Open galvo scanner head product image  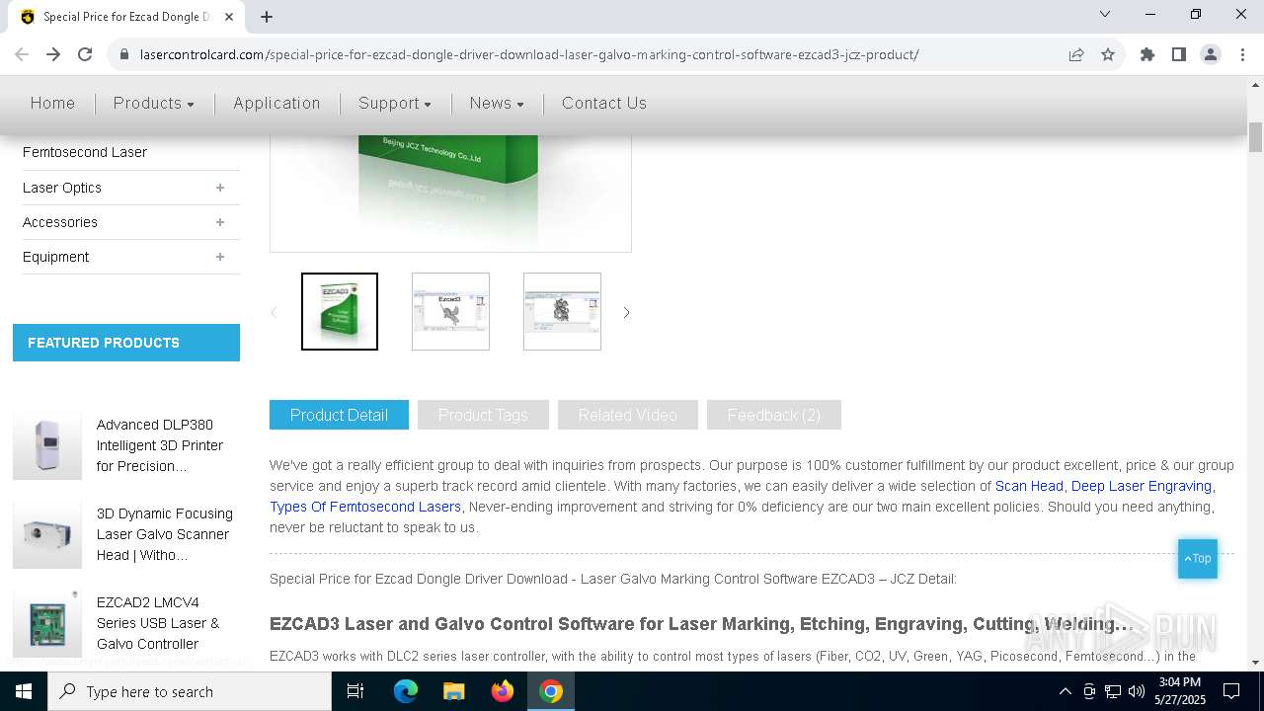47,534
